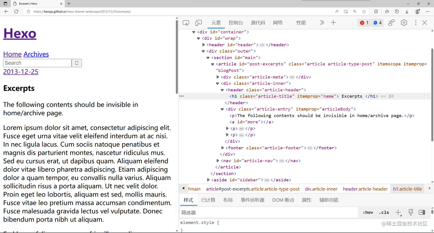Viewport: 434px width, 233px height.
Task: Switch to the 元素 (Elements) tab
Action: (x=216, y=23)
